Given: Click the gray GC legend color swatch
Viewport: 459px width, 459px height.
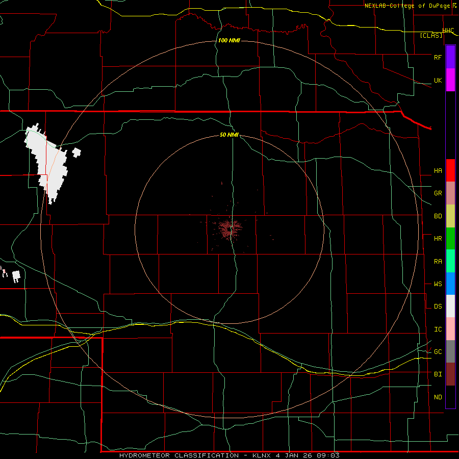Looking at the screenshot, I should (450, 351).
